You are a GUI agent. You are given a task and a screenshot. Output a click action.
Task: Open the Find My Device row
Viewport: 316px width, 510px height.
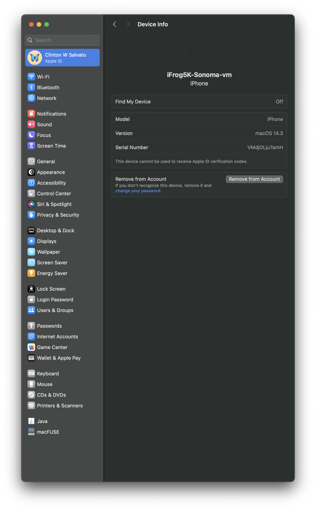[199, 102]
